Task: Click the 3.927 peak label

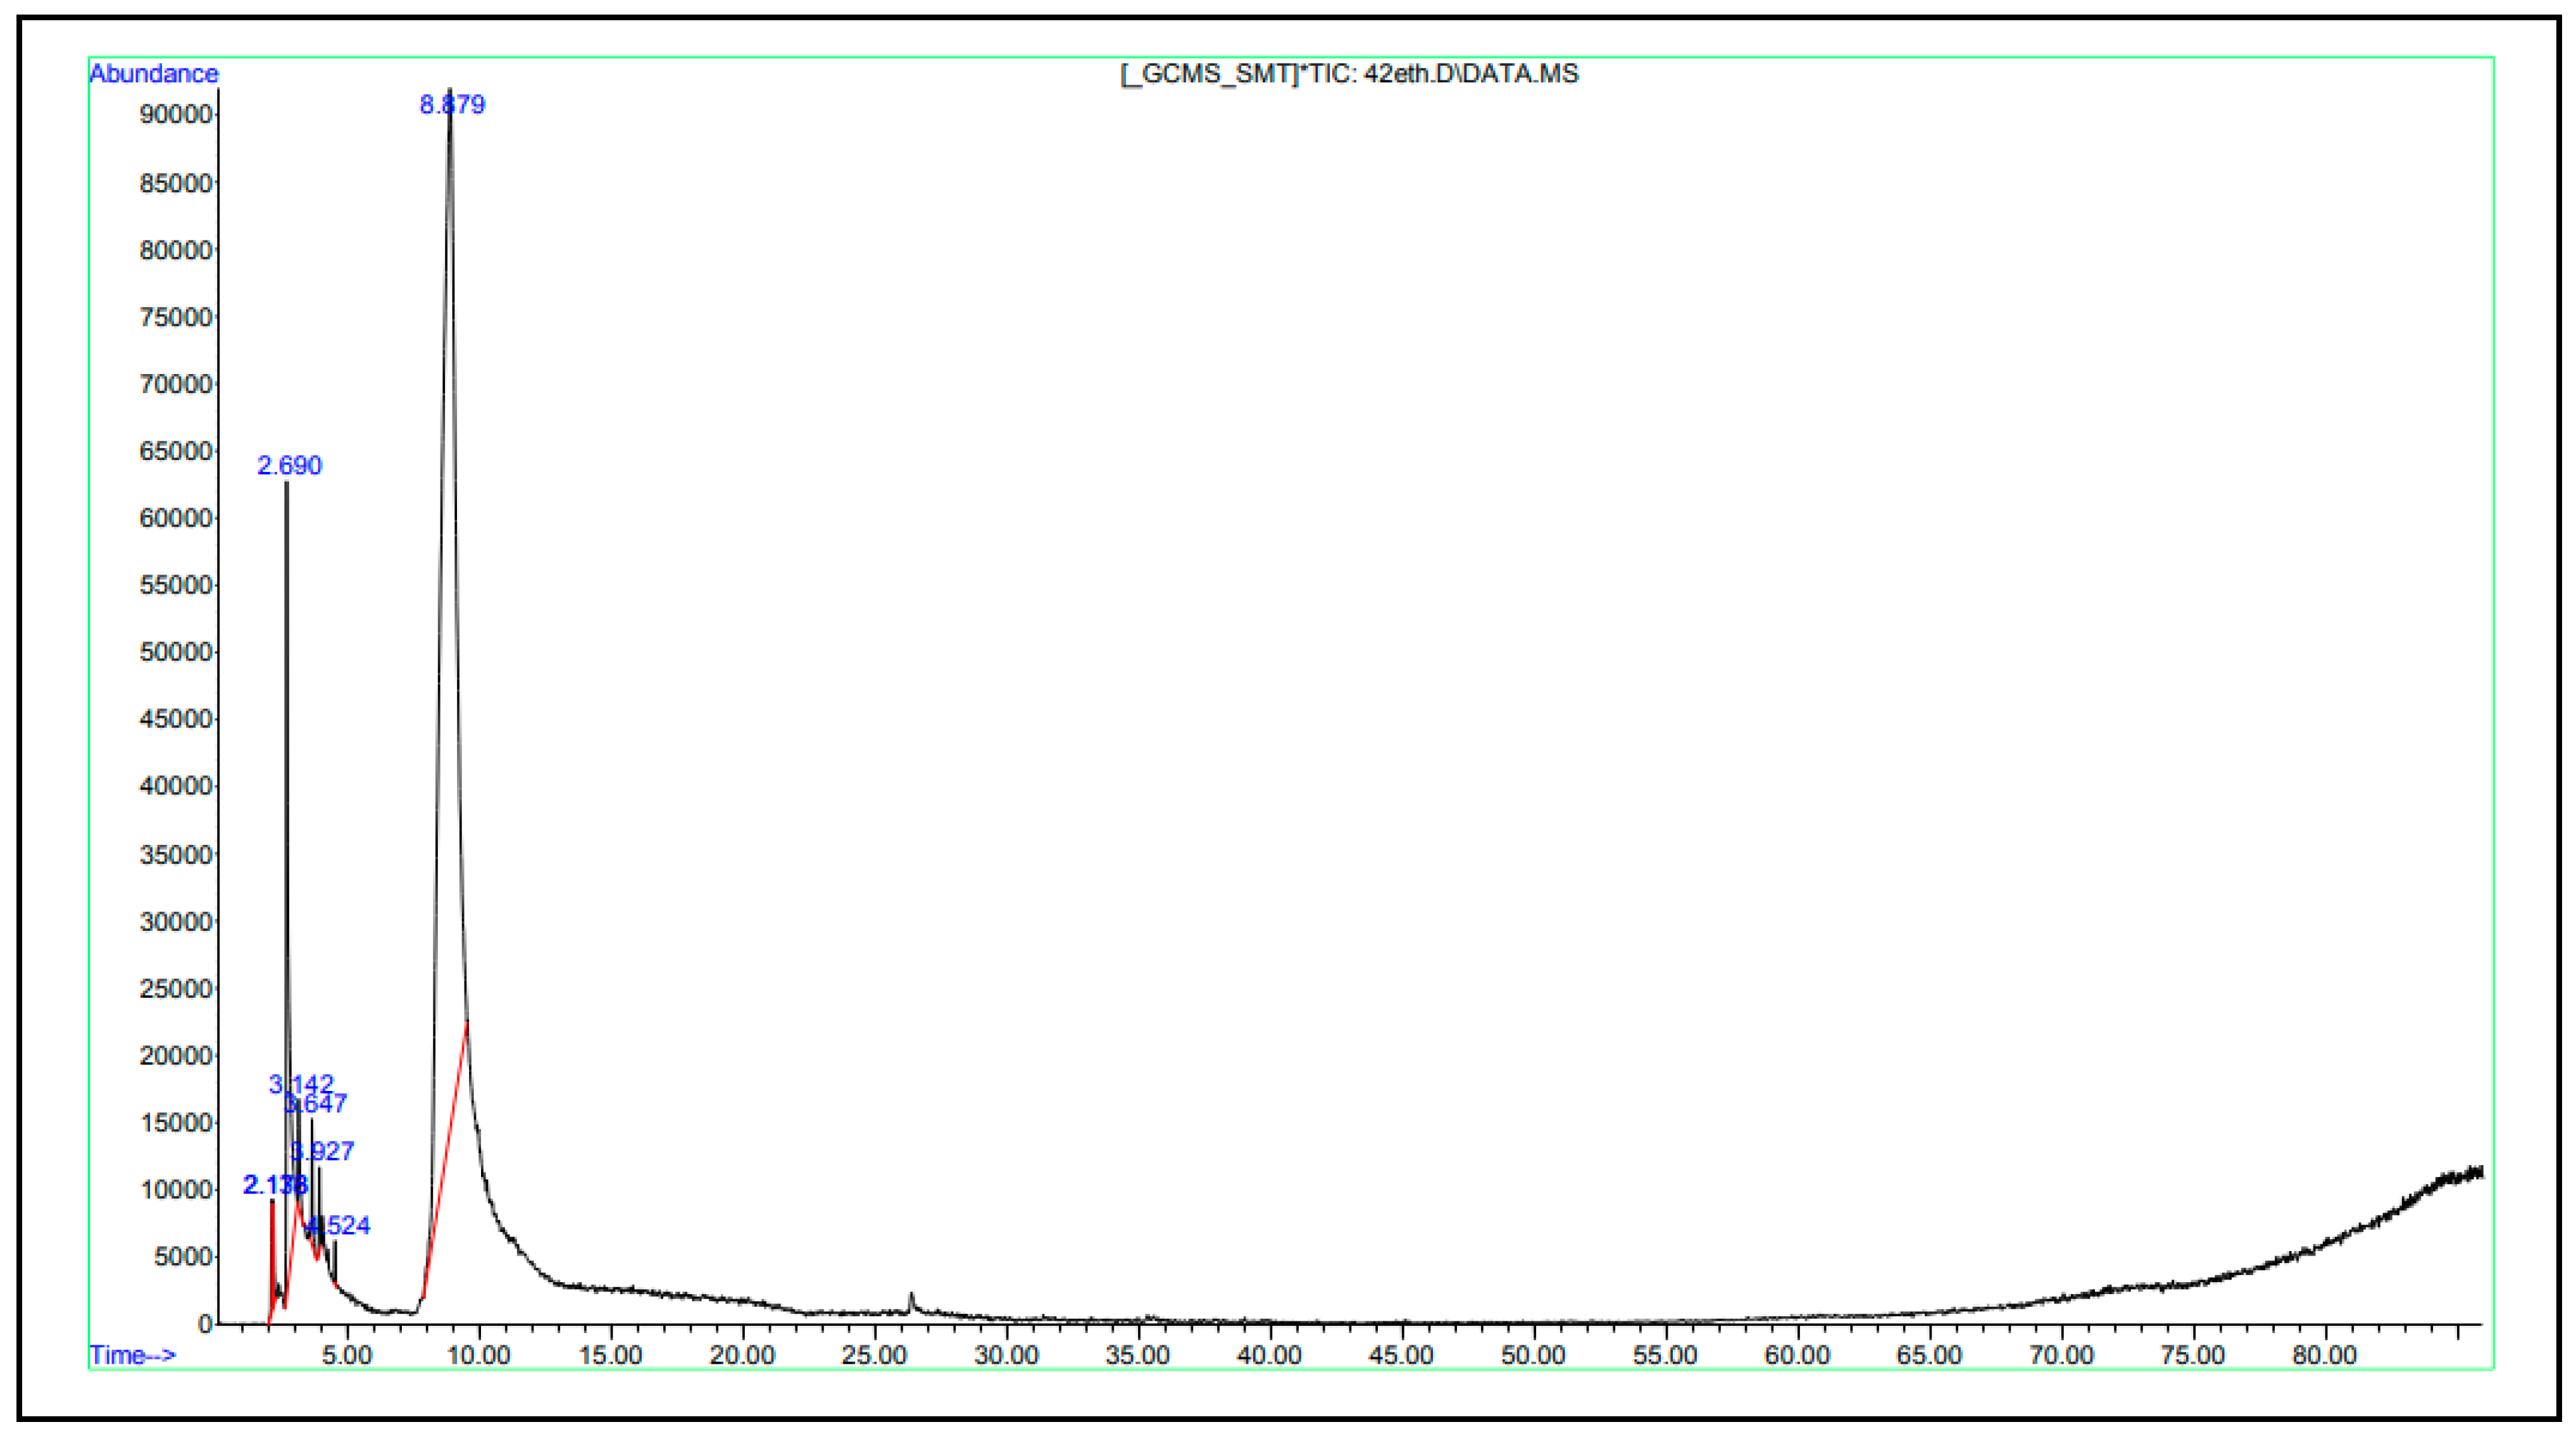Action: coord(323,1152)
